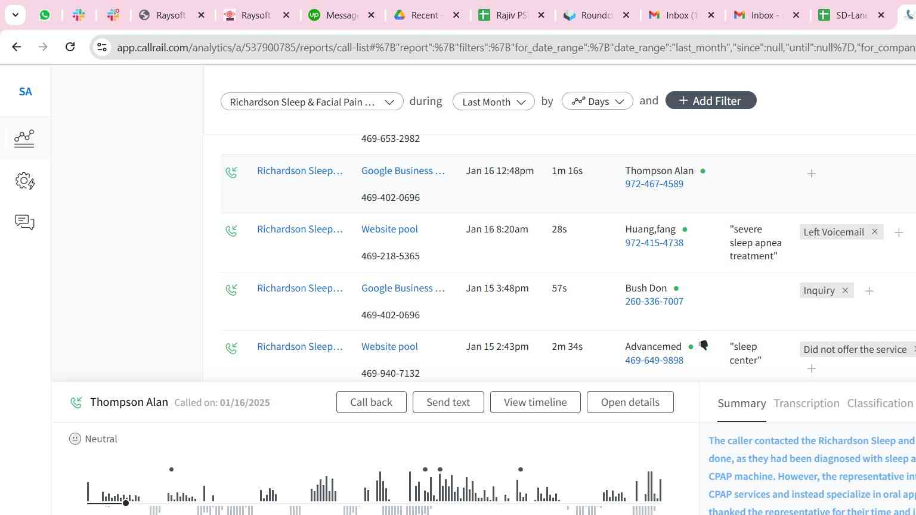Open the settings gear with bolt icon
The image size is (916, 515).
24,181
